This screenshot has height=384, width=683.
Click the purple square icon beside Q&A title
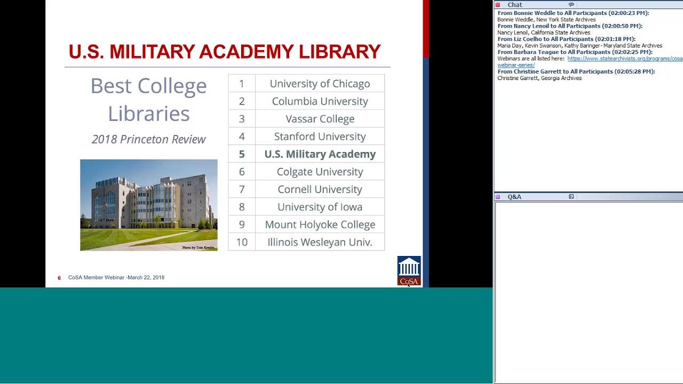coord(498,197)
